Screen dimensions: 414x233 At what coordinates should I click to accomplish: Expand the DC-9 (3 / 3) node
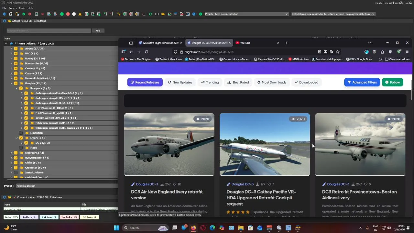[x=22, y=143]
